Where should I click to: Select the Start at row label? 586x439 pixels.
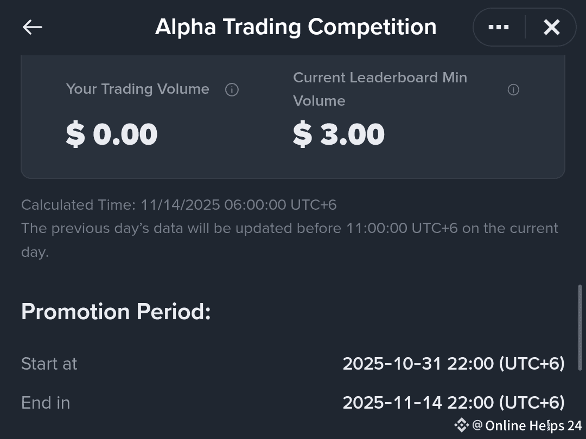click(49, 364)
